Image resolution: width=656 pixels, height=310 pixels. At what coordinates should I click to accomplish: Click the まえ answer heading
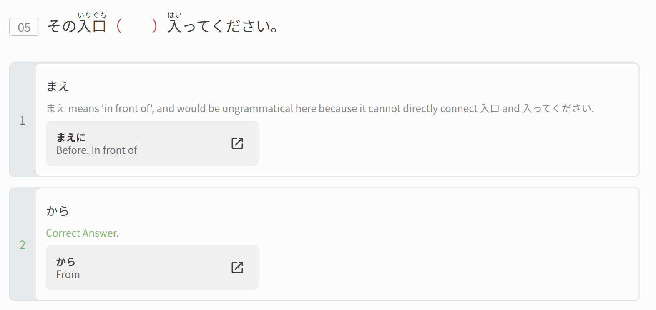point(58,86)
